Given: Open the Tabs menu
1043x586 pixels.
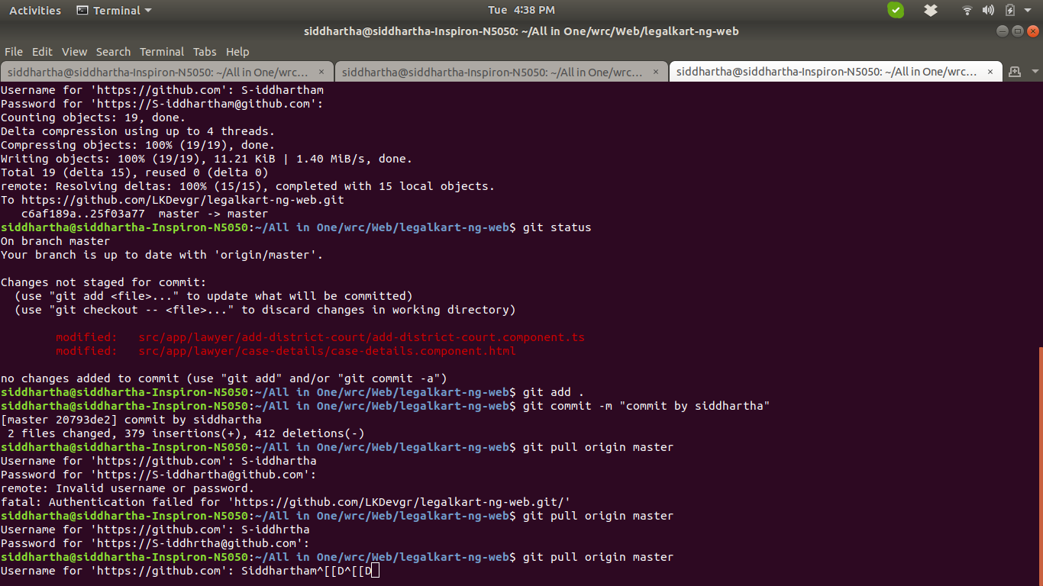Looking at the screenshot, I should click(x=205, y=52).
